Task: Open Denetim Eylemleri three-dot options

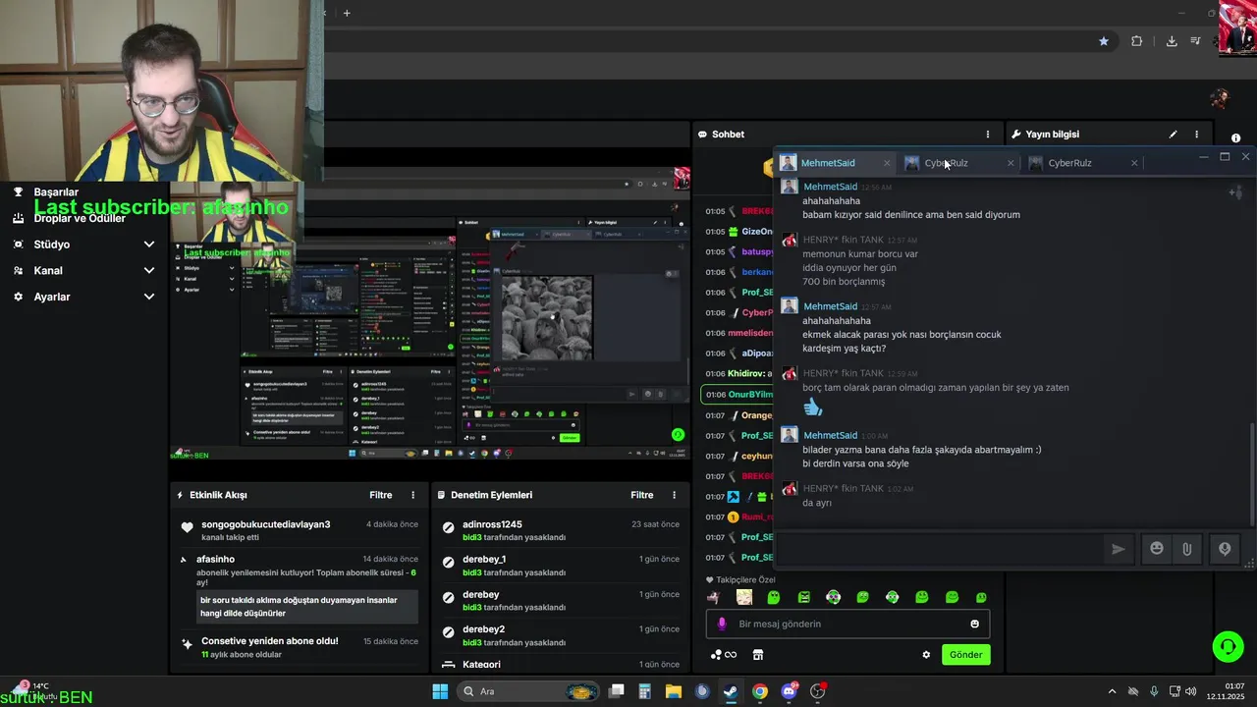Action: [674, 495]
